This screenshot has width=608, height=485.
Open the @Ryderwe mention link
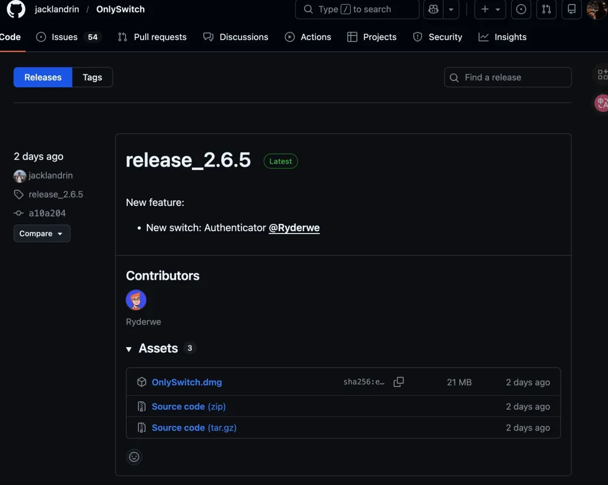pyautogui.click(x=294, y=227)
